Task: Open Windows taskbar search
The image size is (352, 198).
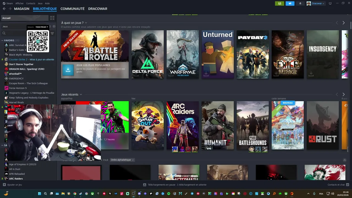Action: (x=45, y=194)
